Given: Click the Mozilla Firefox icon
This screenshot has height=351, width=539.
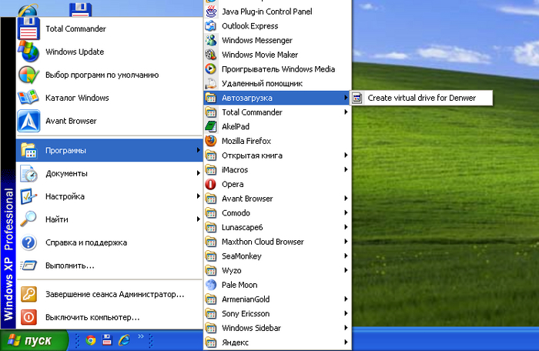Looking at the screenshot, I should coord(213,141).
